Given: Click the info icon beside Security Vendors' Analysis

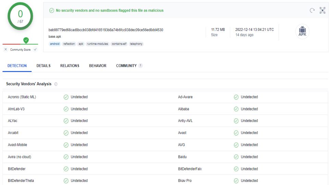Looking at the screenshot, I should [56, 84].
